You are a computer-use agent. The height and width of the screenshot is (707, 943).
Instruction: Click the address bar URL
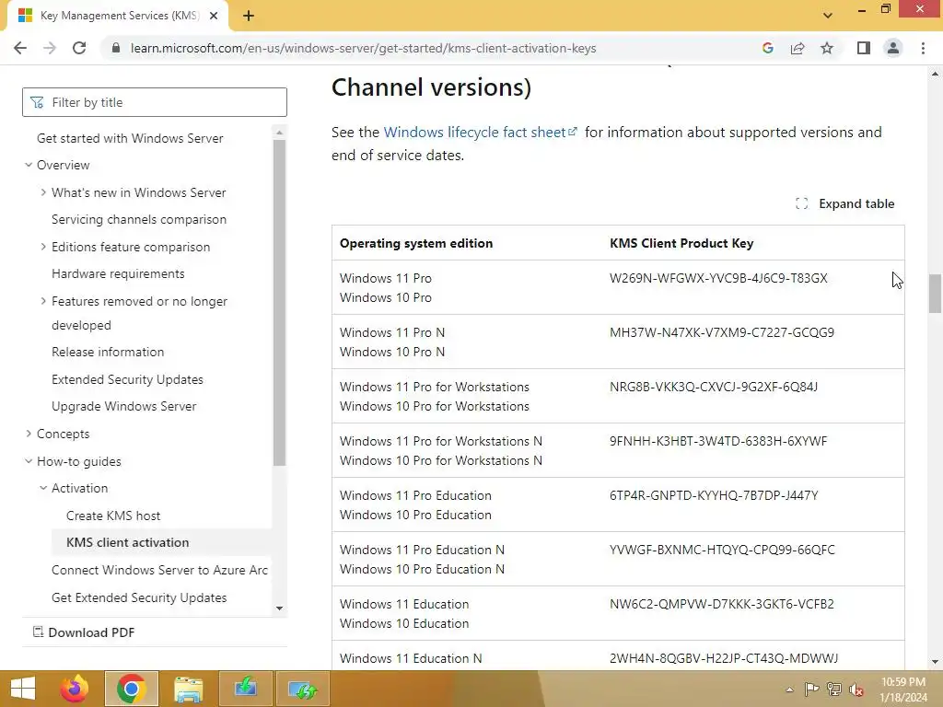pyautogui.click(x=363, y=48)
